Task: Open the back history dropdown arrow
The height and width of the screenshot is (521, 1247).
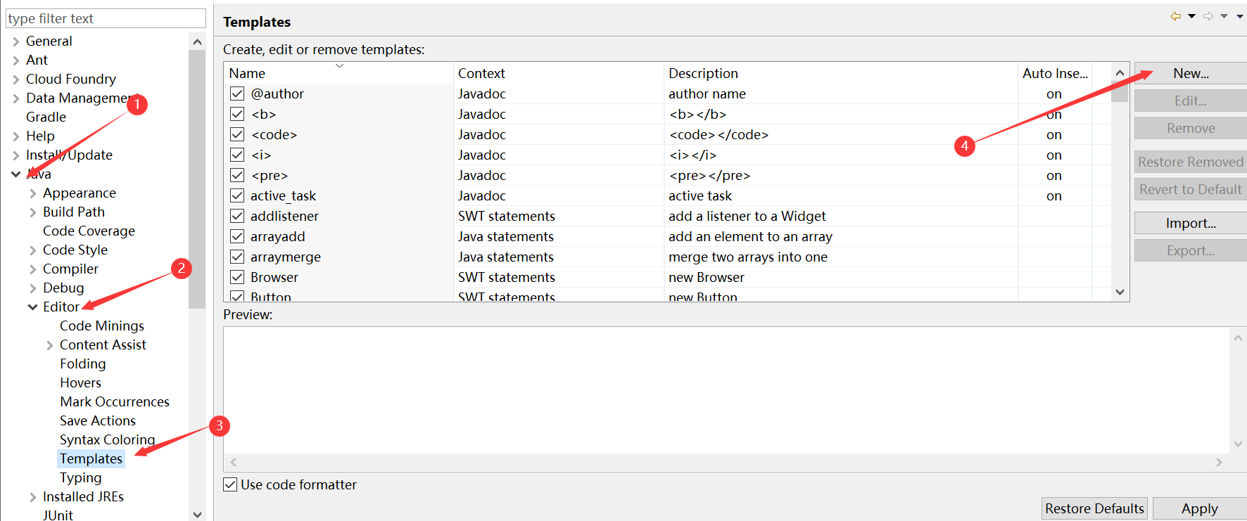Action: coord(1191,16)
